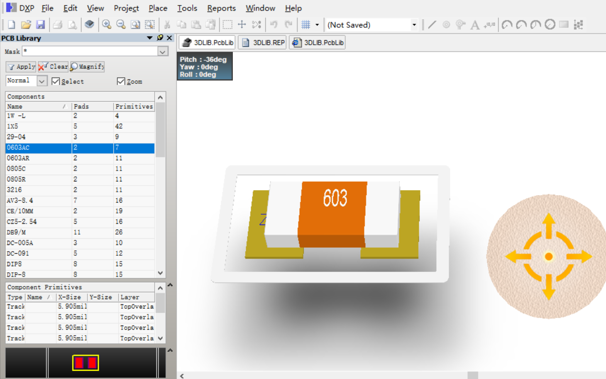Zoom out with the magnifier minus icon

(x=121, y=24)
